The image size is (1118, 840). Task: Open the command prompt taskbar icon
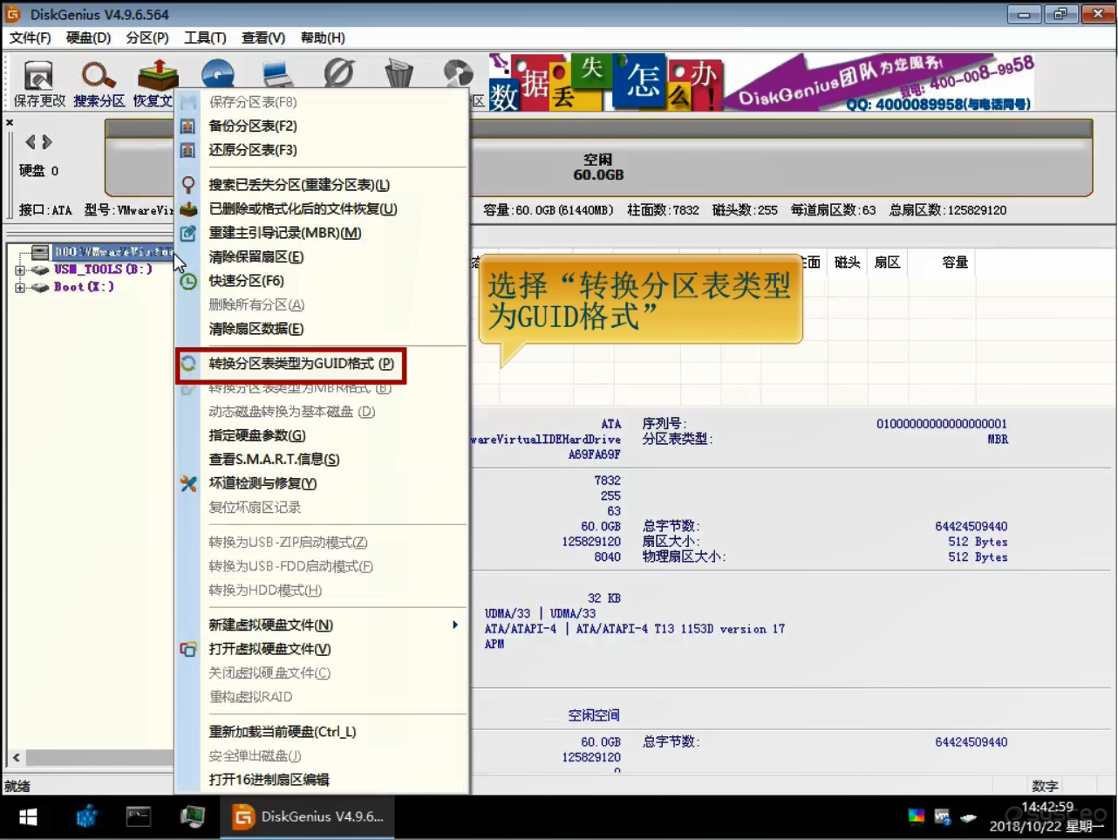point(139,817)
